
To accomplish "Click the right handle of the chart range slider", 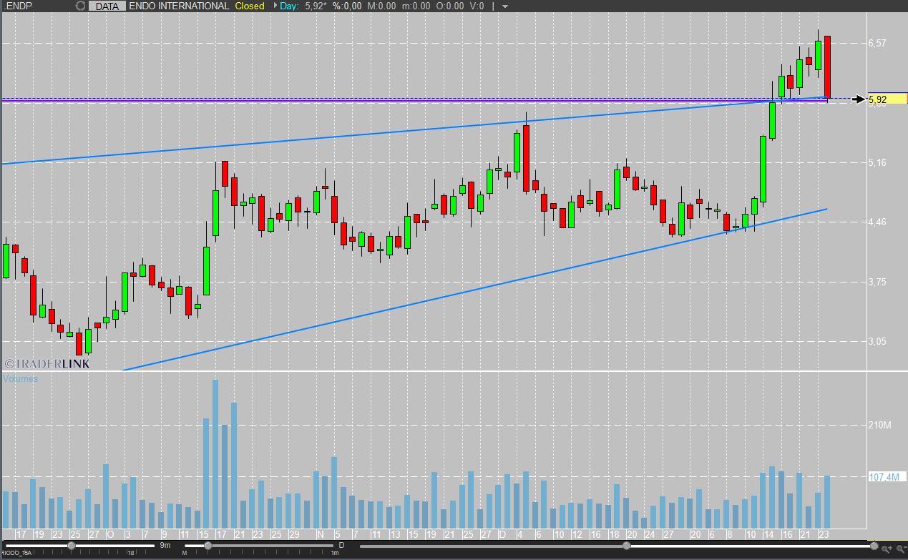I will click(874, 546).
